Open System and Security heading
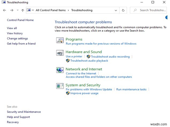This screenshot has width=170, height=127. coord(83,85)
